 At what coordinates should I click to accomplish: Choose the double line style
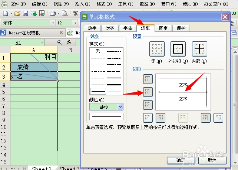pyautogui.click(x=114, y=91)
